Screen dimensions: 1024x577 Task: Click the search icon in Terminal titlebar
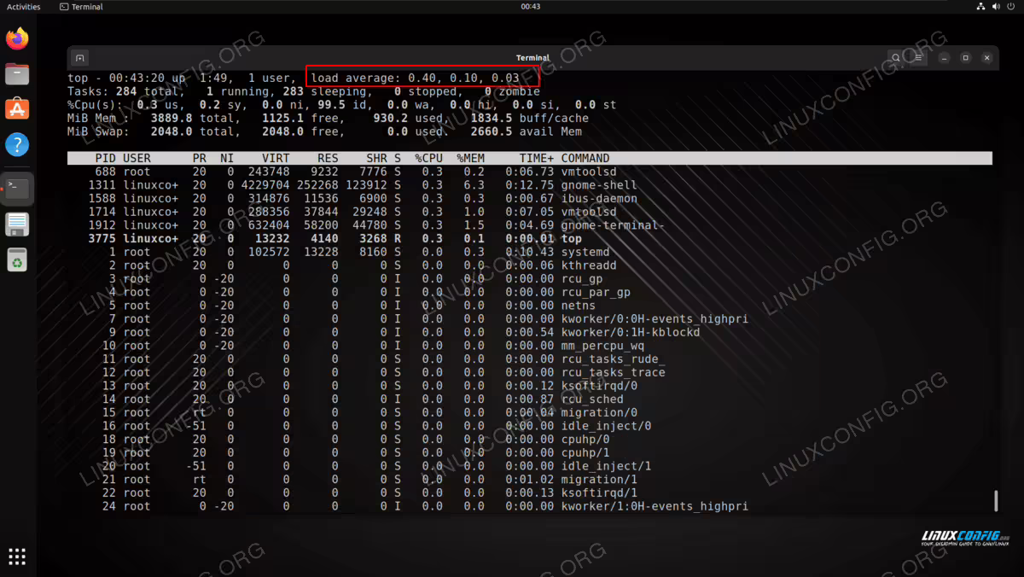point(895,58)
